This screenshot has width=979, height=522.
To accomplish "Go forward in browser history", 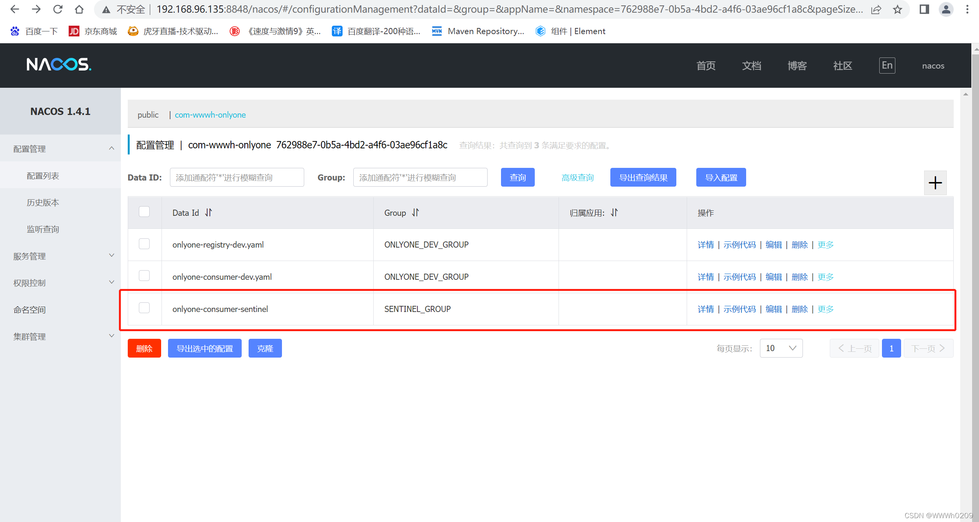I will click(x=36, y=9).
